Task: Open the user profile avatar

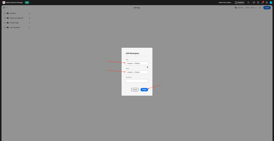Action: [271, 3]
